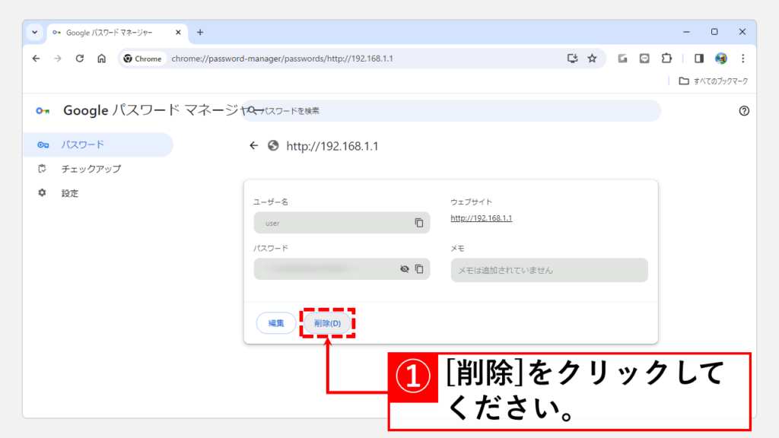This screenshot has width=779, height=438.
Task: Open the http://192.168.1.1 website link
Action: click(x=481, y=218)
